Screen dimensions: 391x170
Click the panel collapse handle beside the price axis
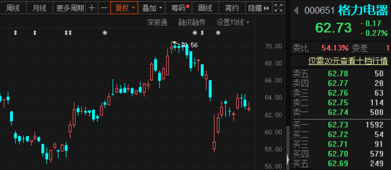287,159
